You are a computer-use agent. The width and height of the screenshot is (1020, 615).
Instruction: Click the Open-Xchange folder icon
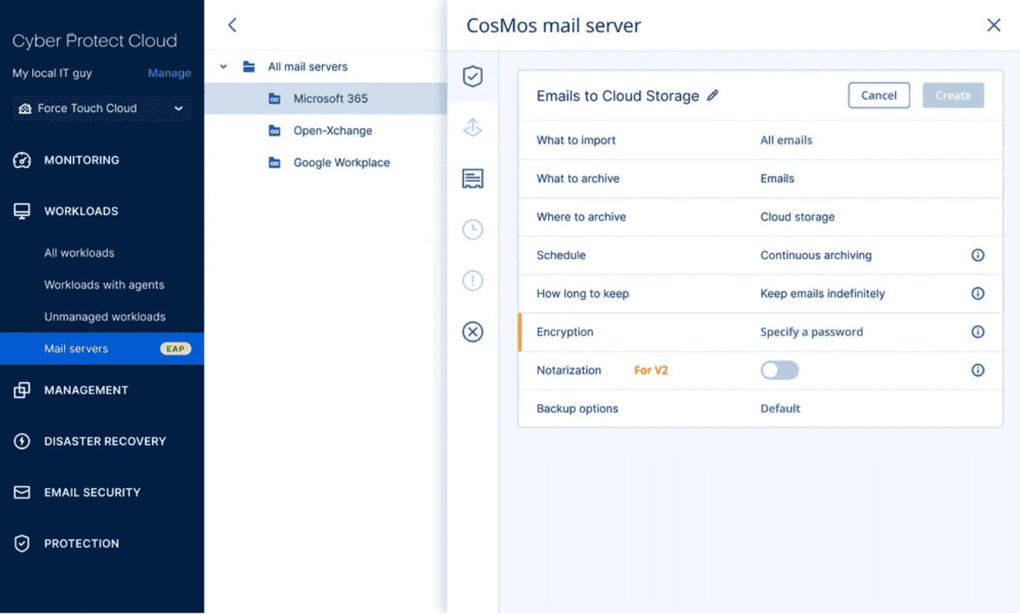[x=274, y=131]
